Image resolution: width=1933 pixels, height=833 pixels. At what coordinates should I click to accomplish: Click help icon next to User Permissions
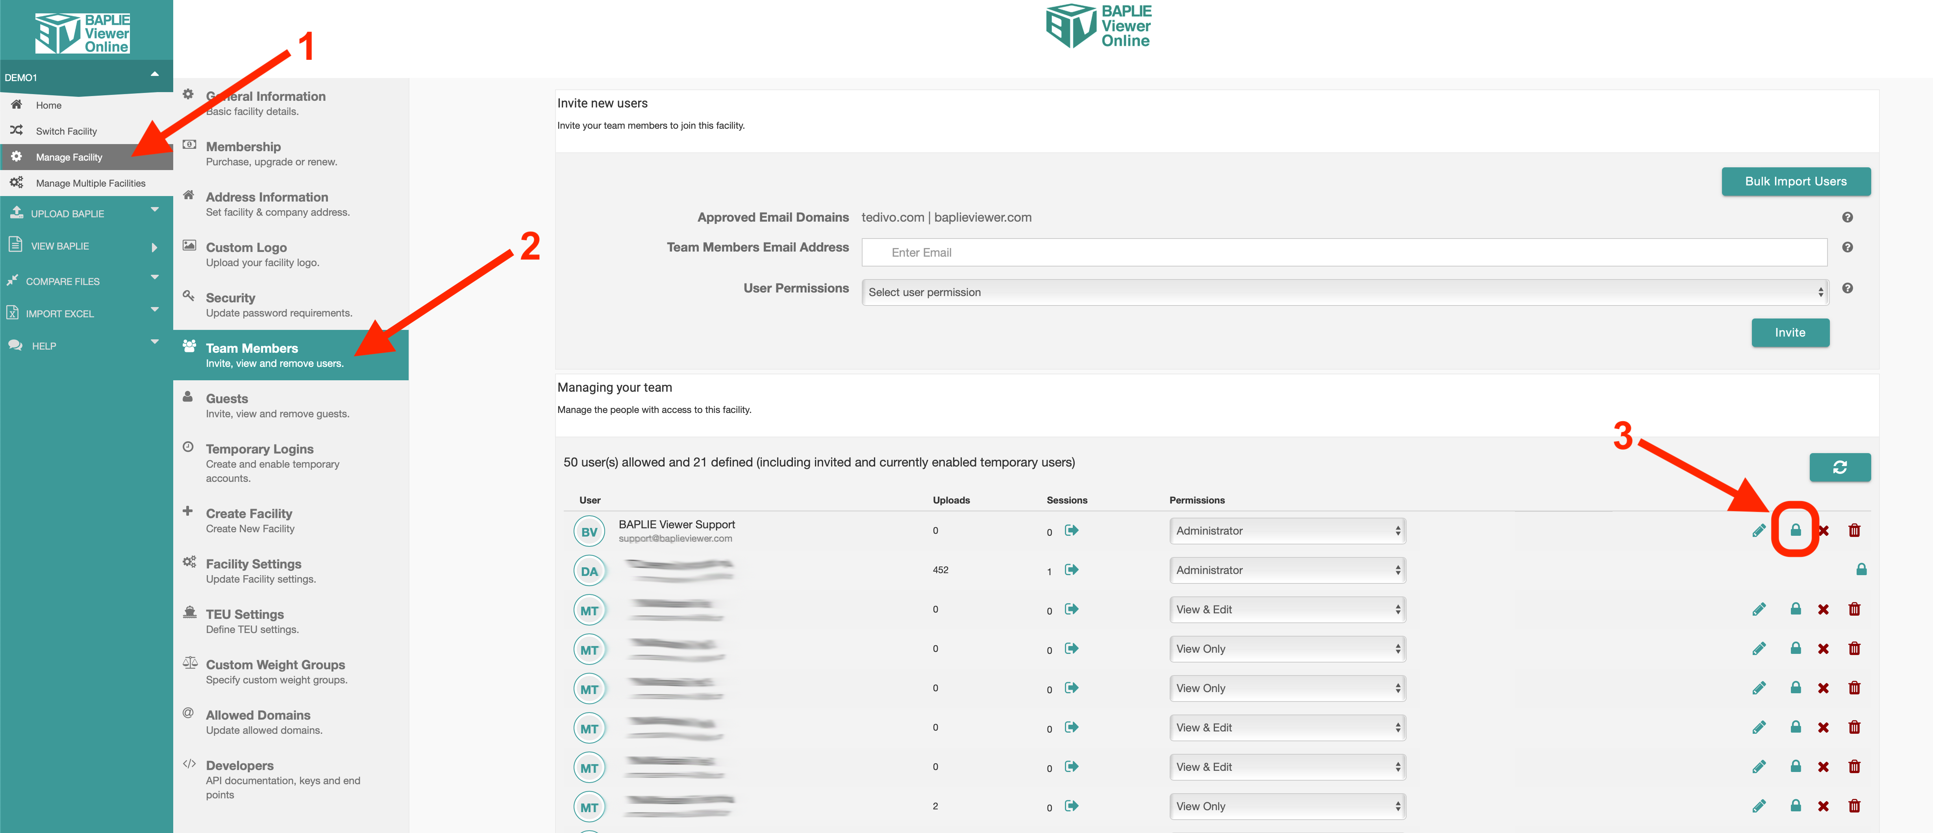tap(1847, 288)
